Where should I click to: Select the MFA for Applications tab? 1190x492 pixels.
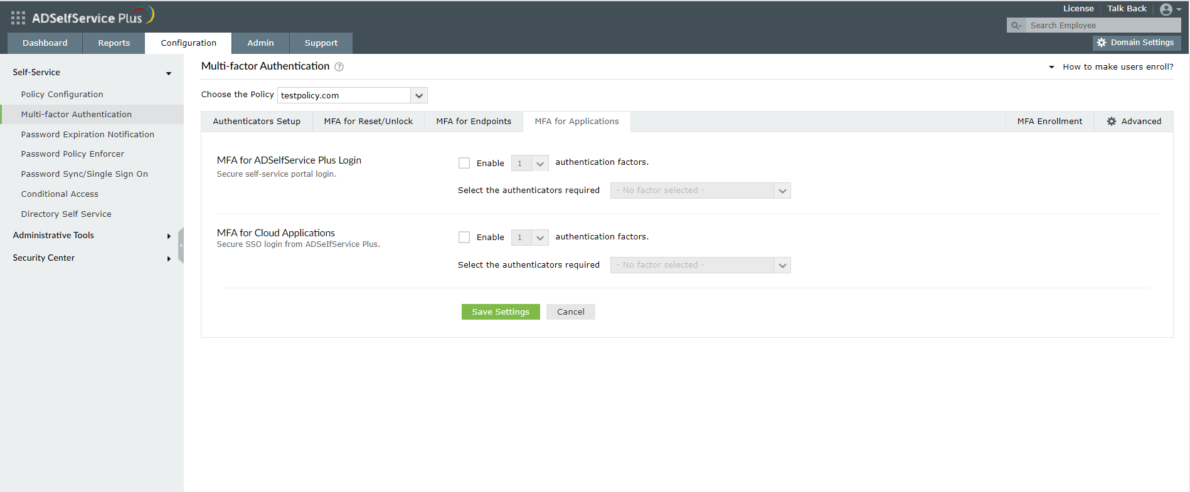tap(576, 122)
